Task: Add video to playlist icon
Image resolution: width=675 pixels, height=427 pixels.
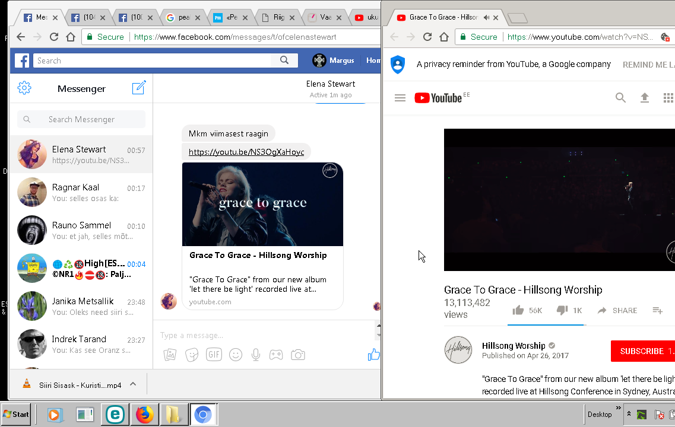Action: (657, 310)
